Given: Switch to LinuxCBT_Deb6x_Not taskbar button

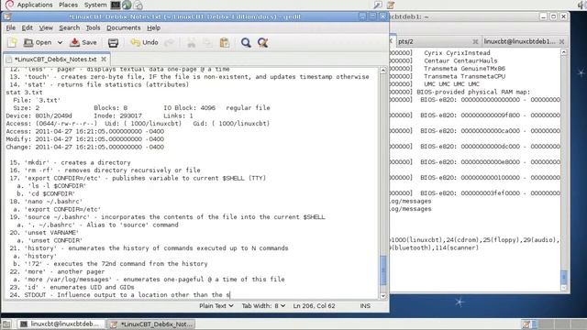Looking at the screenshot, I should point(151,324).
